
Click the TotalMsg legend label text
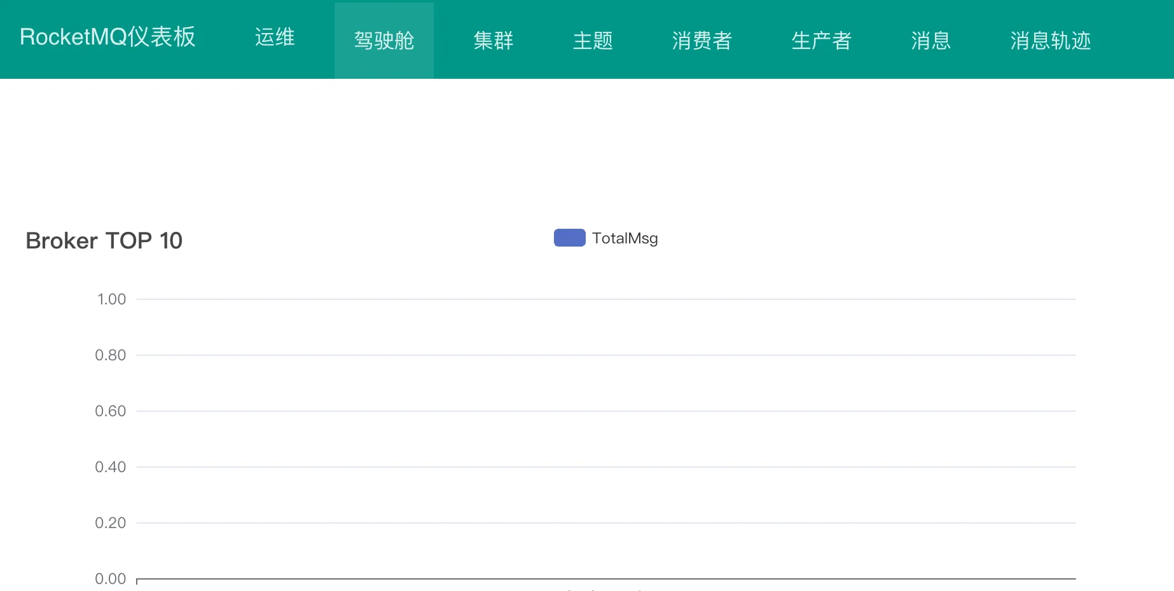click(625, 239)
